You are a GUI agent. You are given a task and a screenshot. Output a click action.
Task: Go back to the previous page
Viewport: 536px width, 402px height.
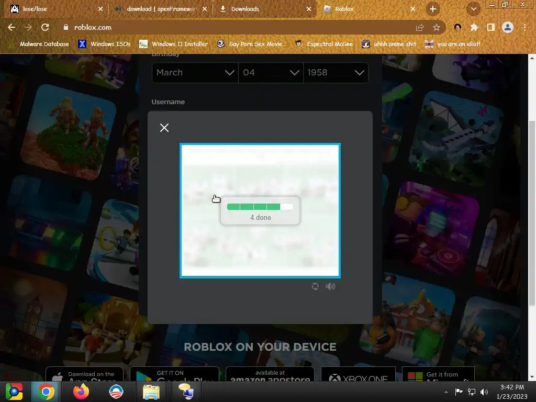point(12,27)
